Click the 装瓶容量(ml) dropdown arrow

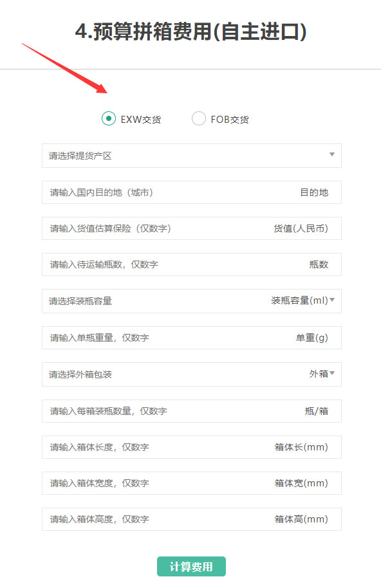pyautogui.click(x=332, y=300)
